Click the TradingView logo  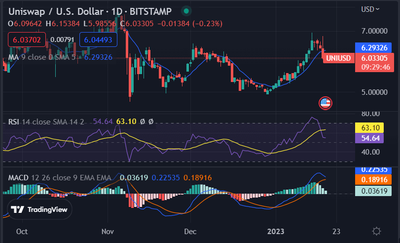pyautogui.click(x=39, y=209)
